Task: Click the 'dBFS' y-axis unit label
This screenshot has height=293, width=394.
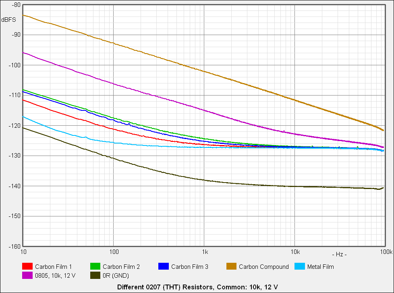Action: (x=8, y=20)
